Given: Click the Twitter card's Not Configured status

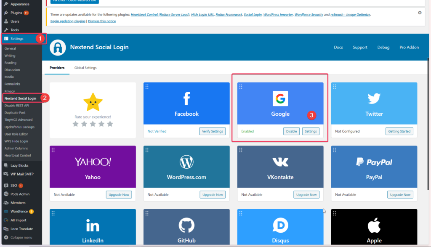Looking at the screenshot, I should click(x=347, y=131).
